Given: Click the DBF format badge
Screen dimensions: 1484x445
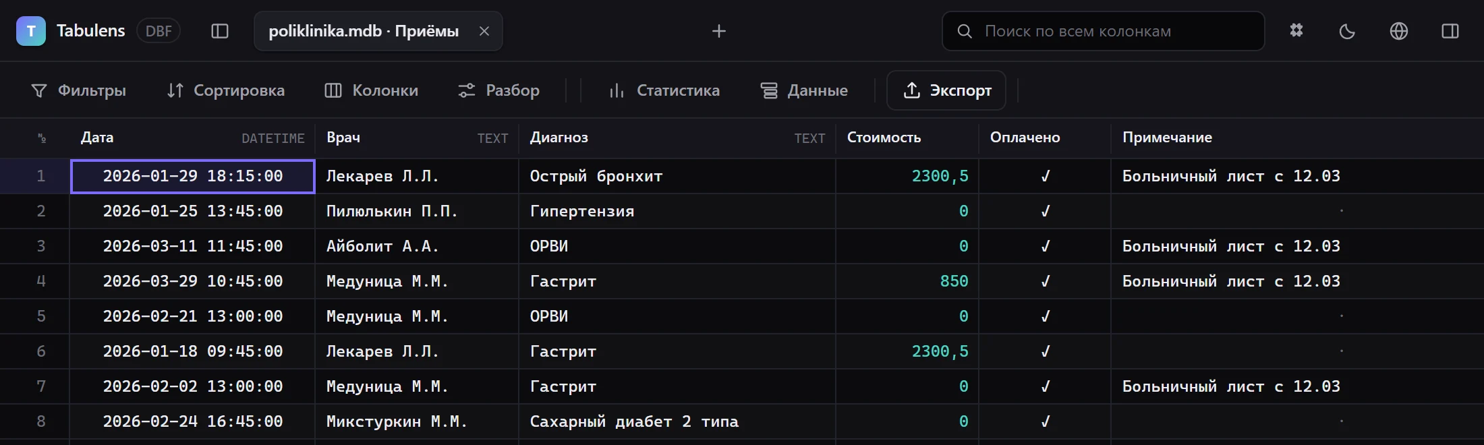Looking at the screenshot, I should pos(159,31).
